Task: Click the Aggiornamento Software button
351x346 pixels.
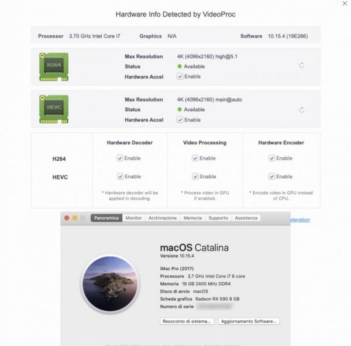Action: [249, 321]
